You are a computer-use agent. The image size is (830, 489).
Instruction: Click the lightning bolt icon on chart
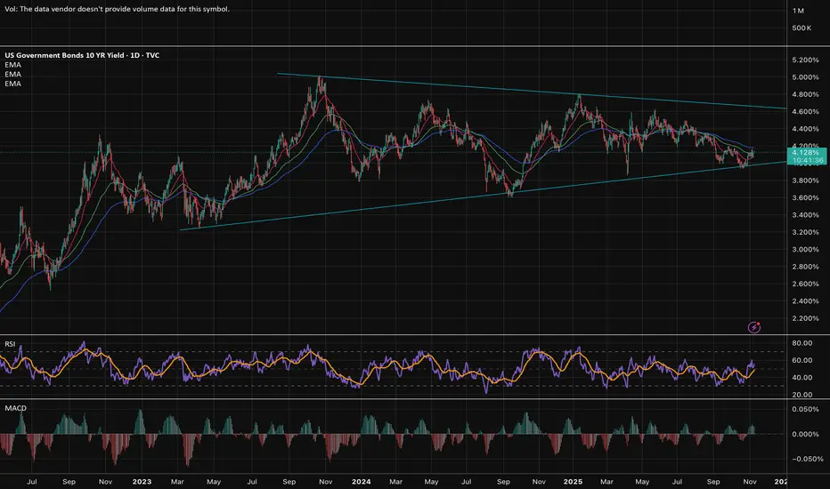tap(755, 327)
